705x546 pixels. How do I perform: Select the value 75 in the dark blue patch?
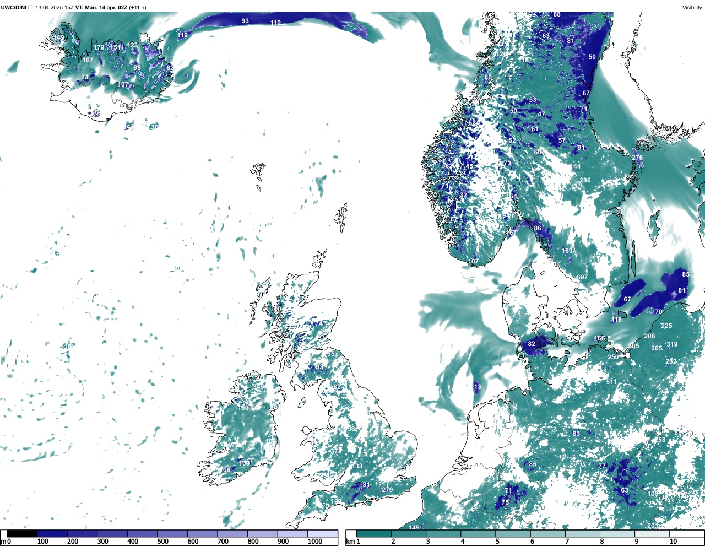(x=505, y=502)
